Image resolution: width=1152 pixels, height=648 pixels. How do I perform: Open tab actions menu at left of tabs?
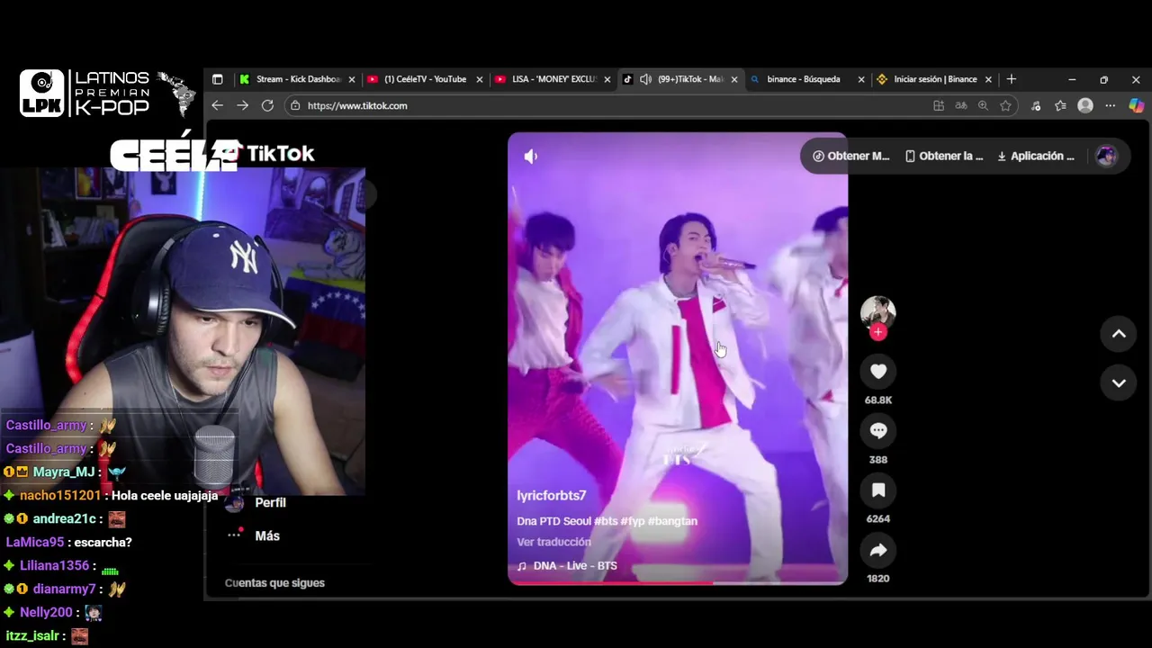click(217, 79)
